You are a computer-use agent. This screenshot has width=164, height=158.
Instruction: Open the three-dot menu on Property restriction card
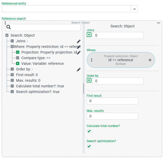[92, 60]
